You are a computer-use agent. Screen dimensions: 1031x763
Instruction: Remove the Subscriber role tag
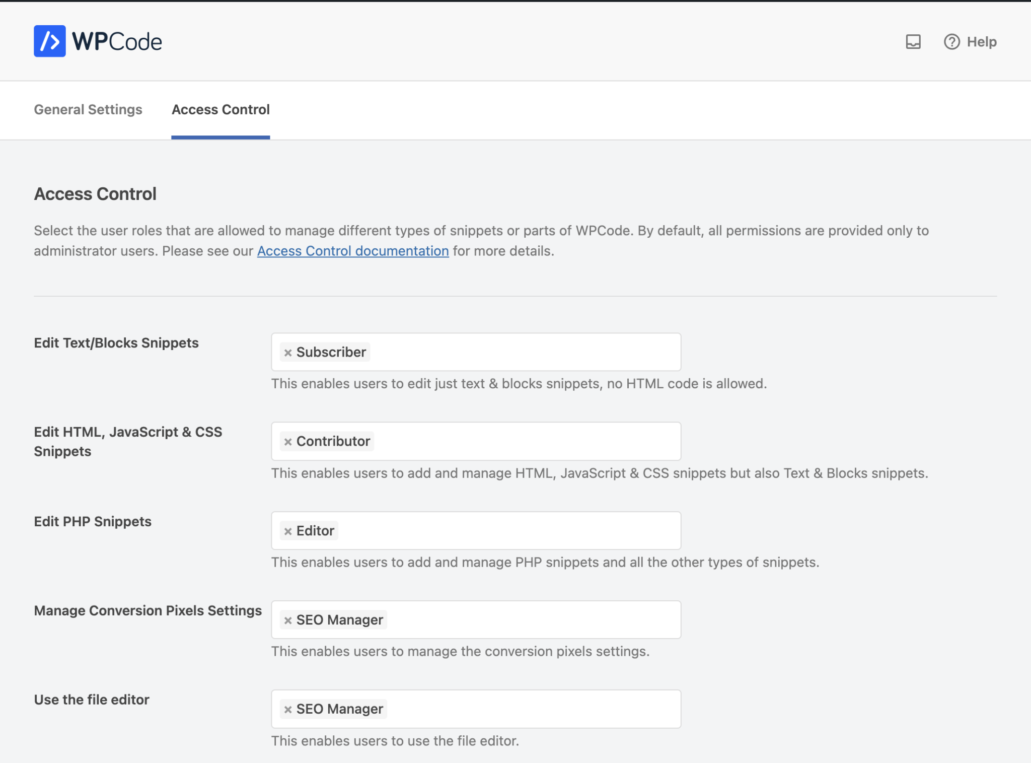(287, 352)
